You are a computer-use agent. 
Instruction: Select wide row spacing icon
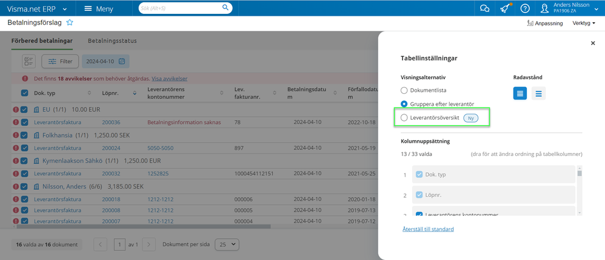[539, 93]
